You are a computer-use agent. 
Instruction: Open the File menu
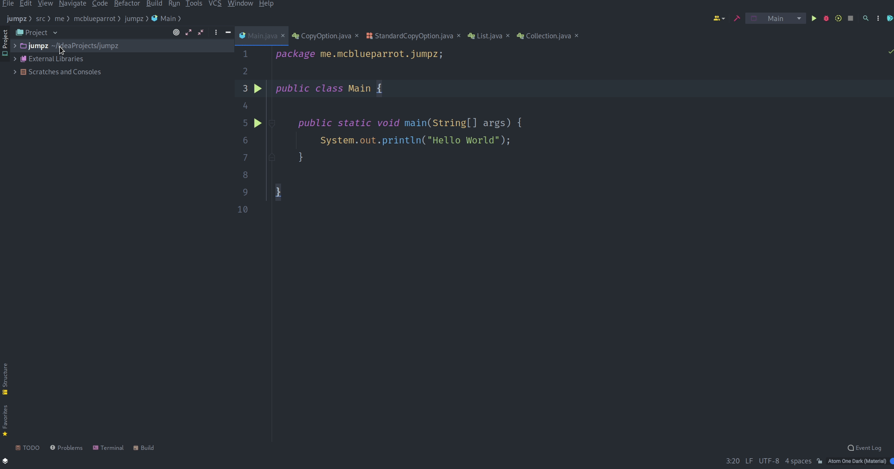point(8,3)
